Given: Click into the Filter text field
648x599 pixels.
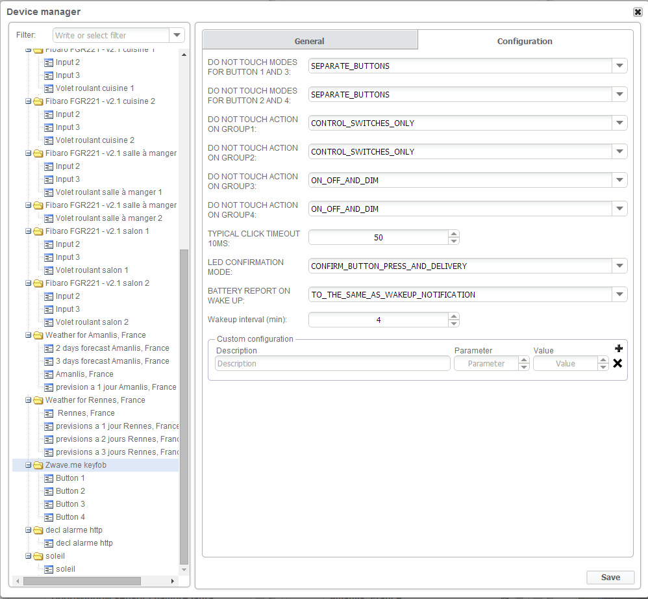Looking at the screenshot, I should click(111, 35).
